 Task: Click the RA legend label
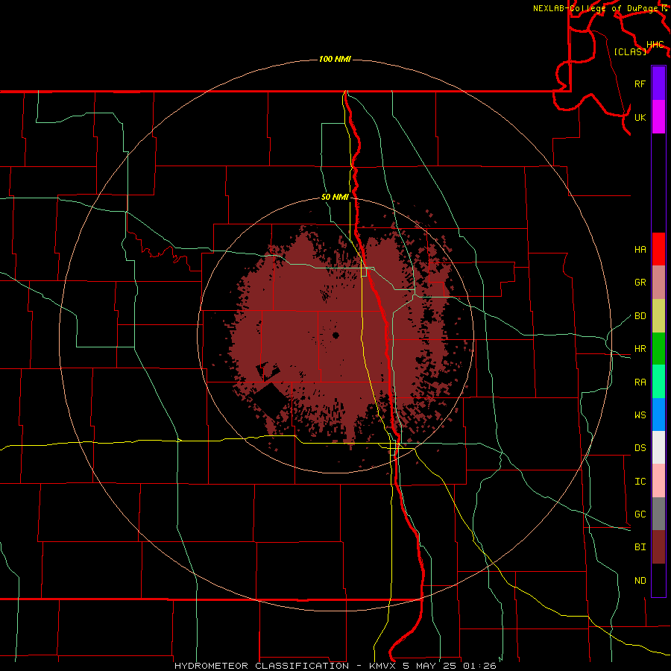[x=640, y=382]
